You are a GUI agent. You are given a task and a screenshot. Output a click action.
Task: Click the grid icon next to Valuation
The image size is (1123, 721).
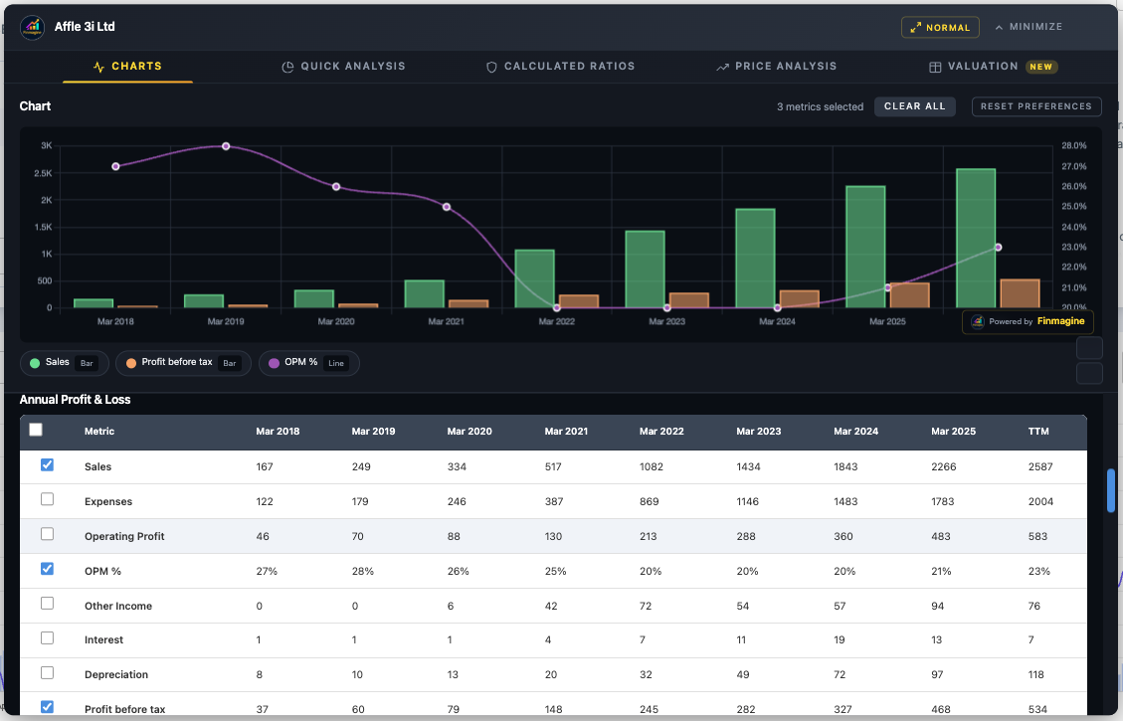tap(935, 66)
